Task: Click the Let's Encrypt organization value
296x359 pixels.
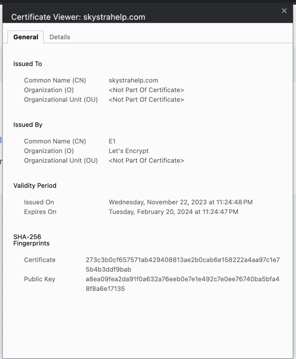Action: 129,151
